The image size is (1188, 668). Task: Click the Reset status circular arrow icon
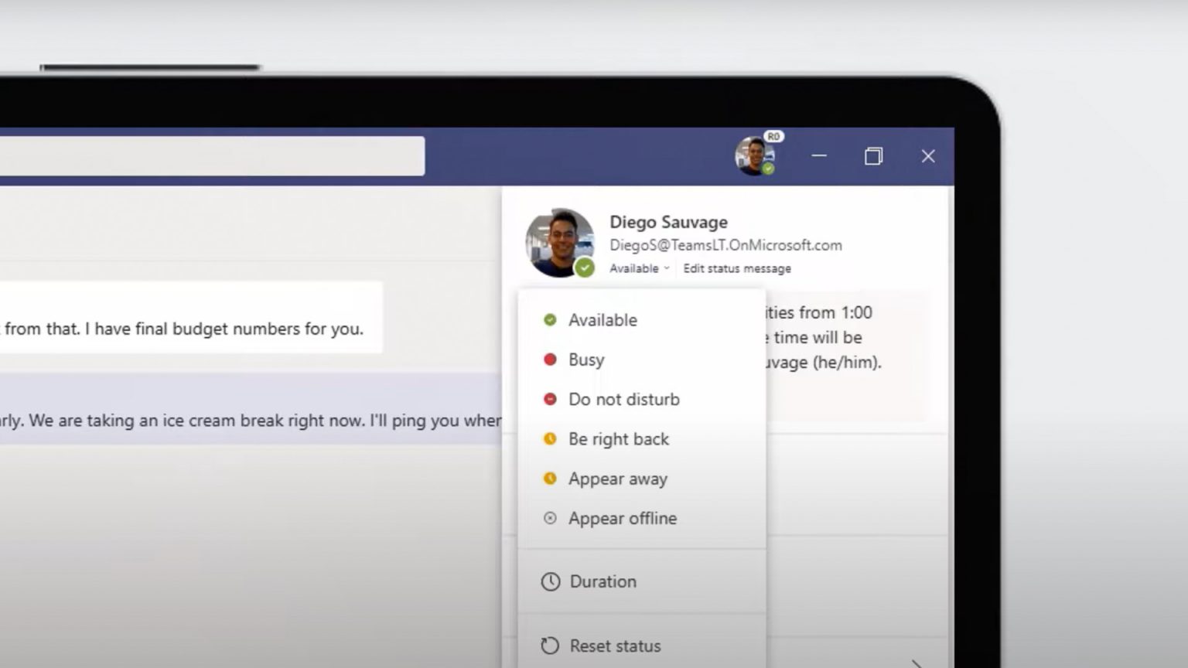click(x=550, y=646)
